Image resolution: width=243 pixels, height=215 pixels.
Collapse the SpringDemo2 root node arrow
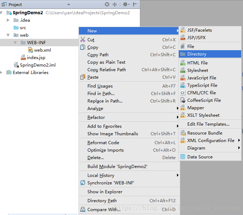(x=1, y=13)
